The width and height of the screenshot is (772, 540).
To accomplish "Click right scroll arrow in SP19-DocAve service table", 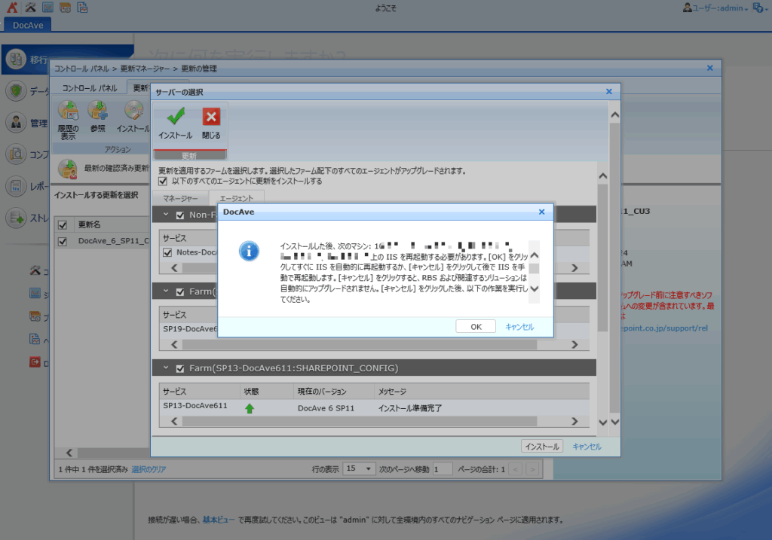I will 574,345.
